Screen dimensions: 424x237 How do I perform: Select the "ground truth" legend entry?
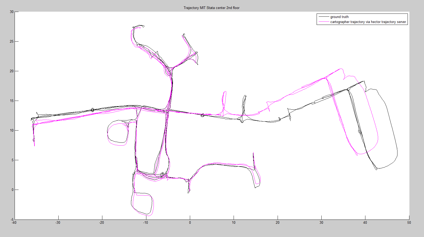[x=339, y=17]
